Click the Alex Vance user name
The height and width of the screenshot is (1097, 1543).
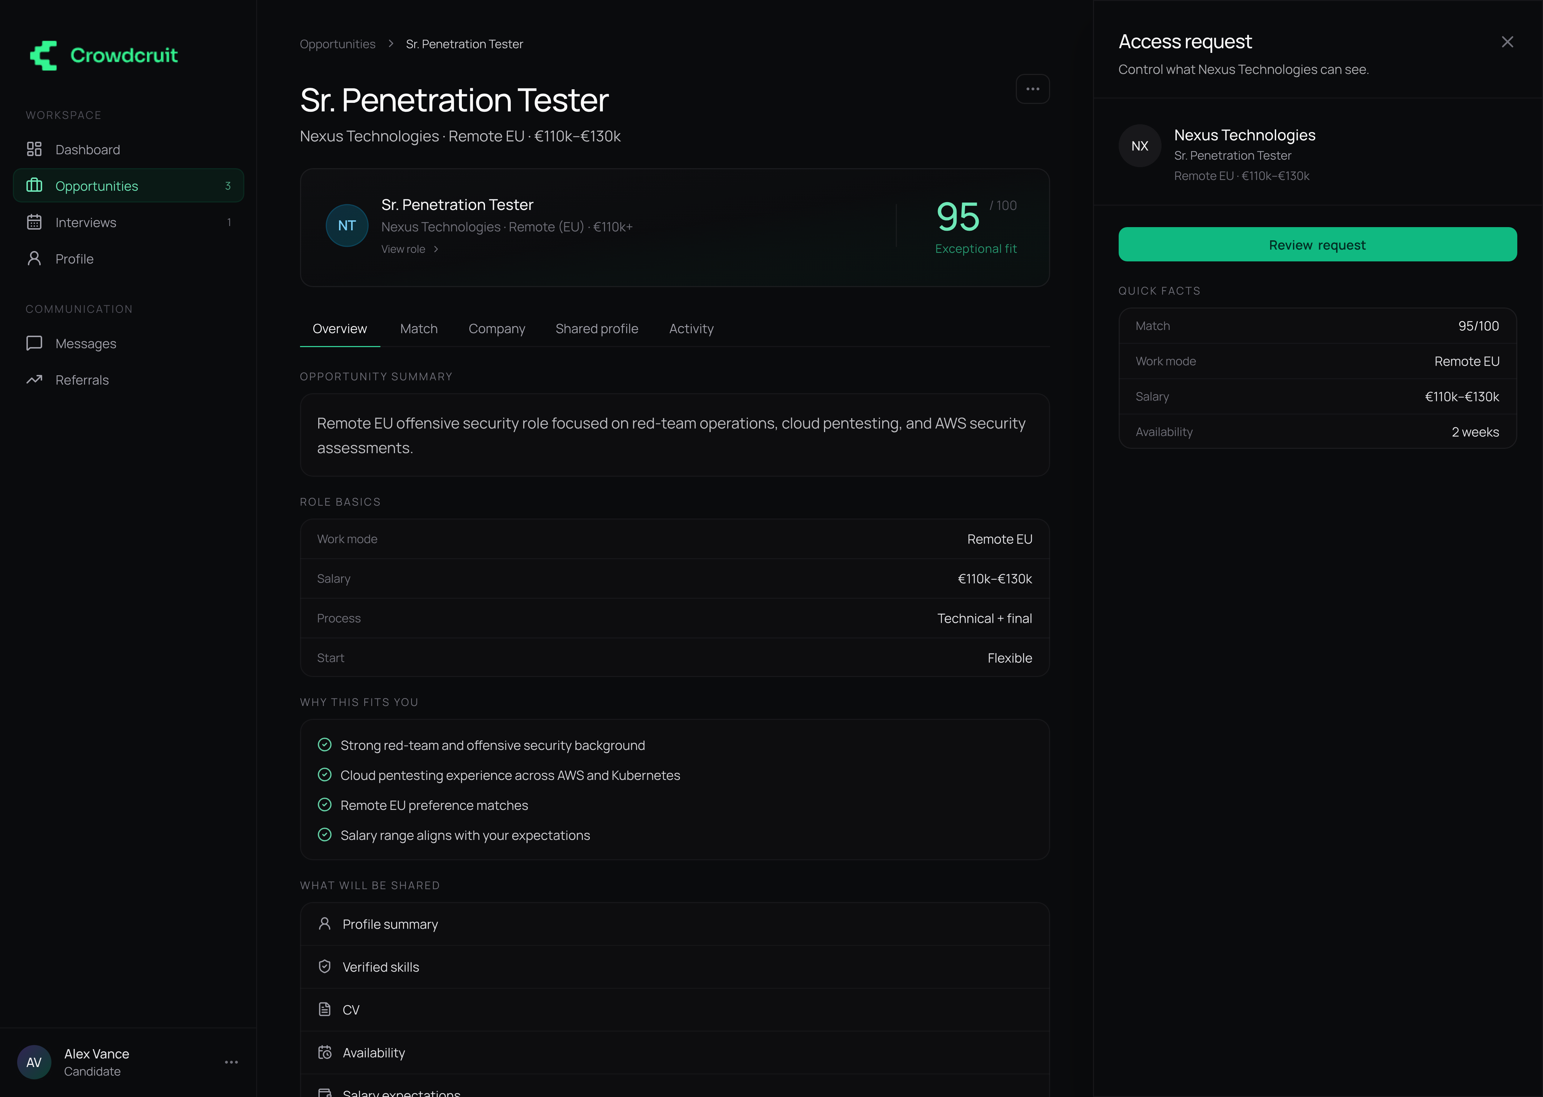[x=96, y=1054]
